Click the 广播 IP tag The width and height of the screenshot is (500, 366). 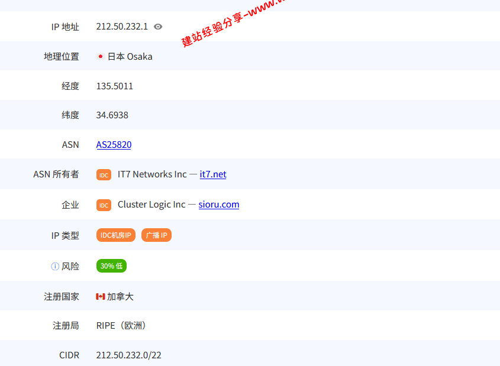[156, 235]
